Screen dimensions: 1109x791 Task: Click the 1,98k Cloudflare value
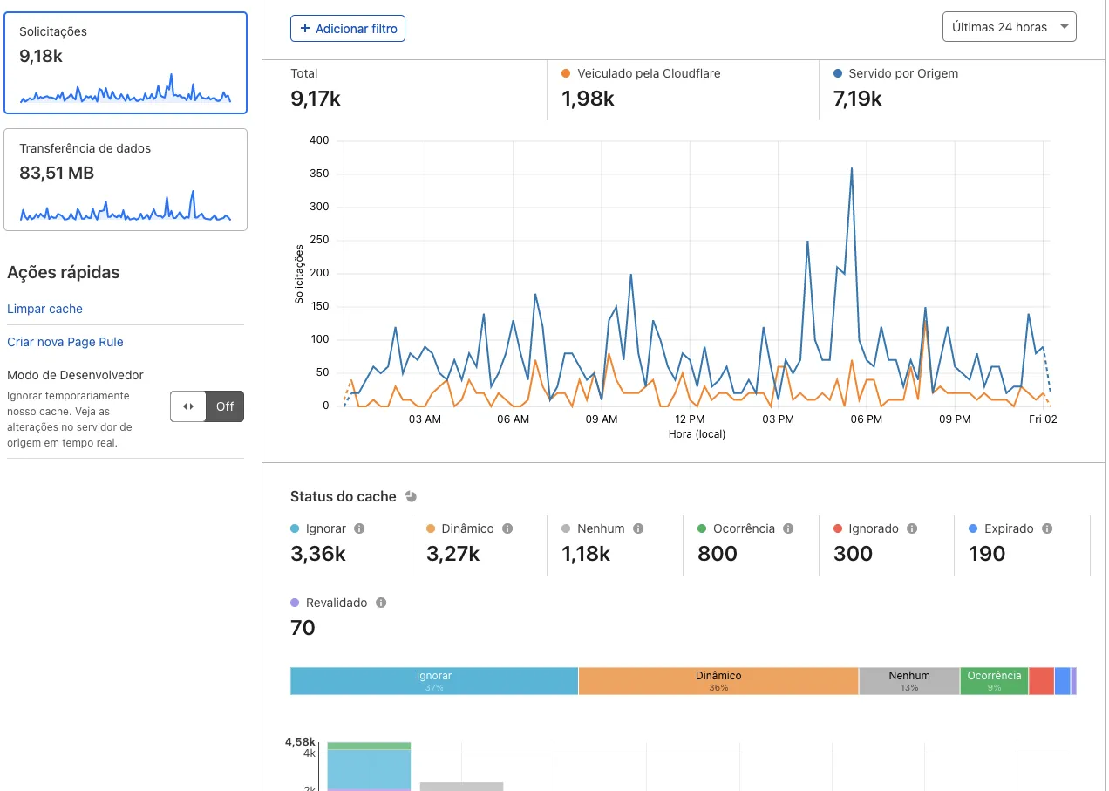[x=588, y=99]
